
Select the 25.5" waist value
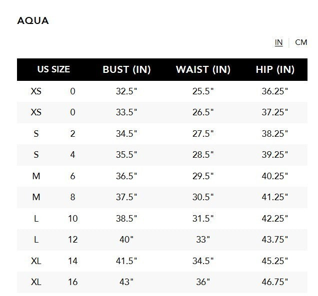click(x=203, y=91)
